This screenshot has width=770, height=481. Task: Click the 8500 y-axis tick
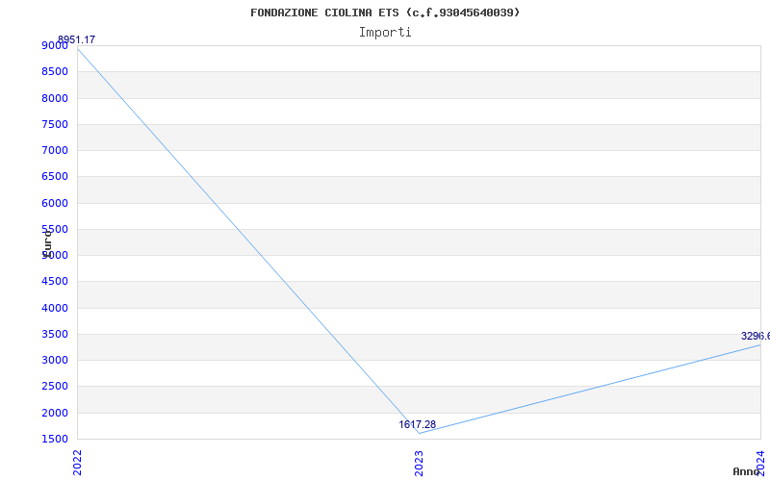(55, 71)
